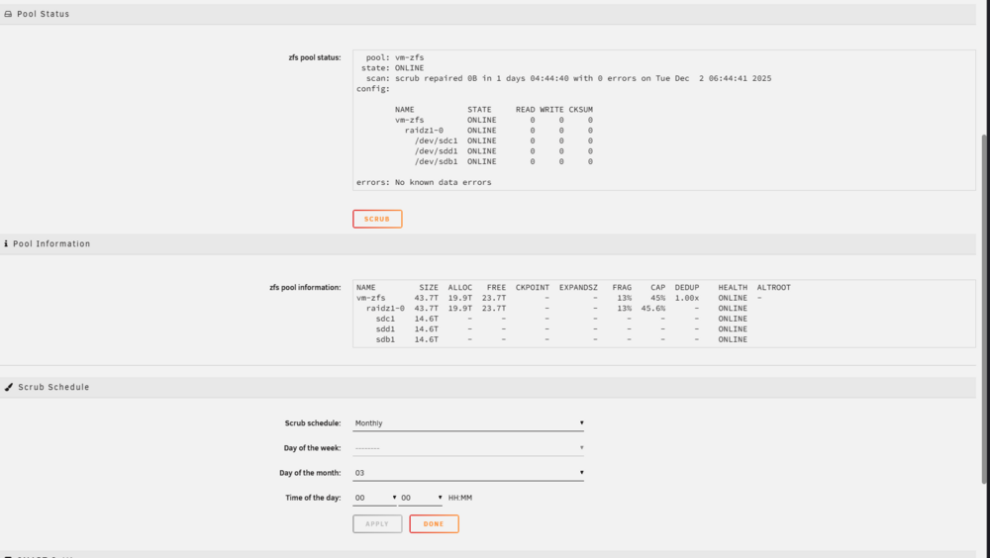
Task: Click the 'zfs pool status:' label
Action: point(315,57)
